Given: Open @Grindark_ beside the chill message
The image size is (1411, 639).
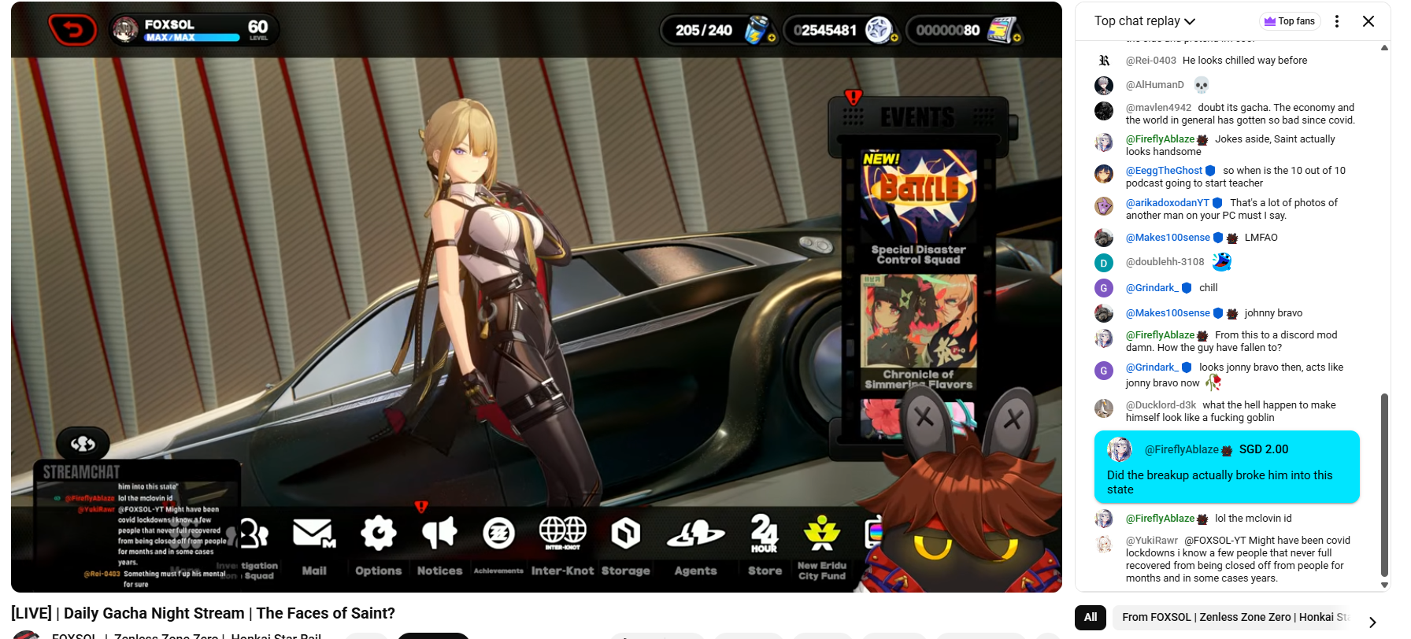Looking at the screenshot, I should click(1153, 288).
